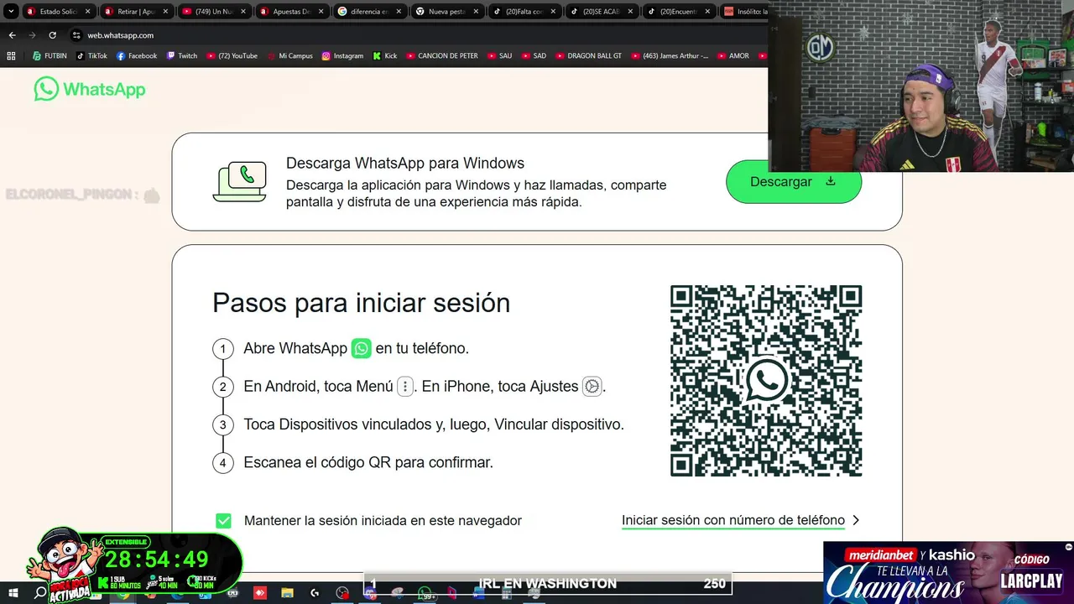
Task: Click the chevron next to phone number login
Action: point(856,520)
